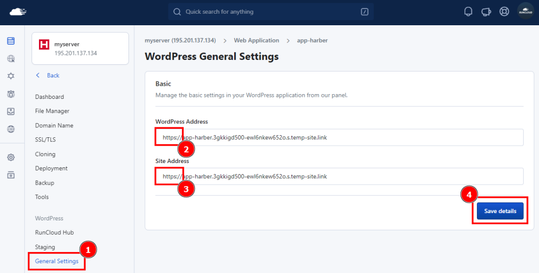Screen dimensions: 539x273
Task: Open the RunCloud account avatar
Action: click(x=525, y=12)
